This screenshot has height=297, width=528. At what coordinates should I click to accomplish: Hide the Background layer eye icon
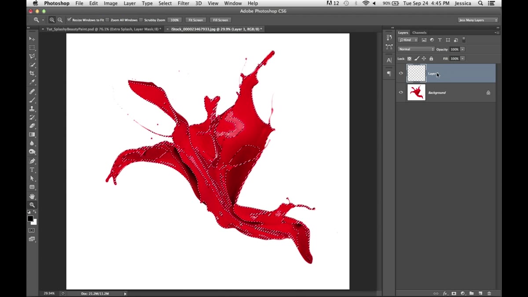pos(401,92)
